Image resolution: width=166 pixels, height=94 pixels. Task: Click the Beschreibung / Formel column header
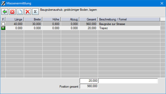coord(129,19)
